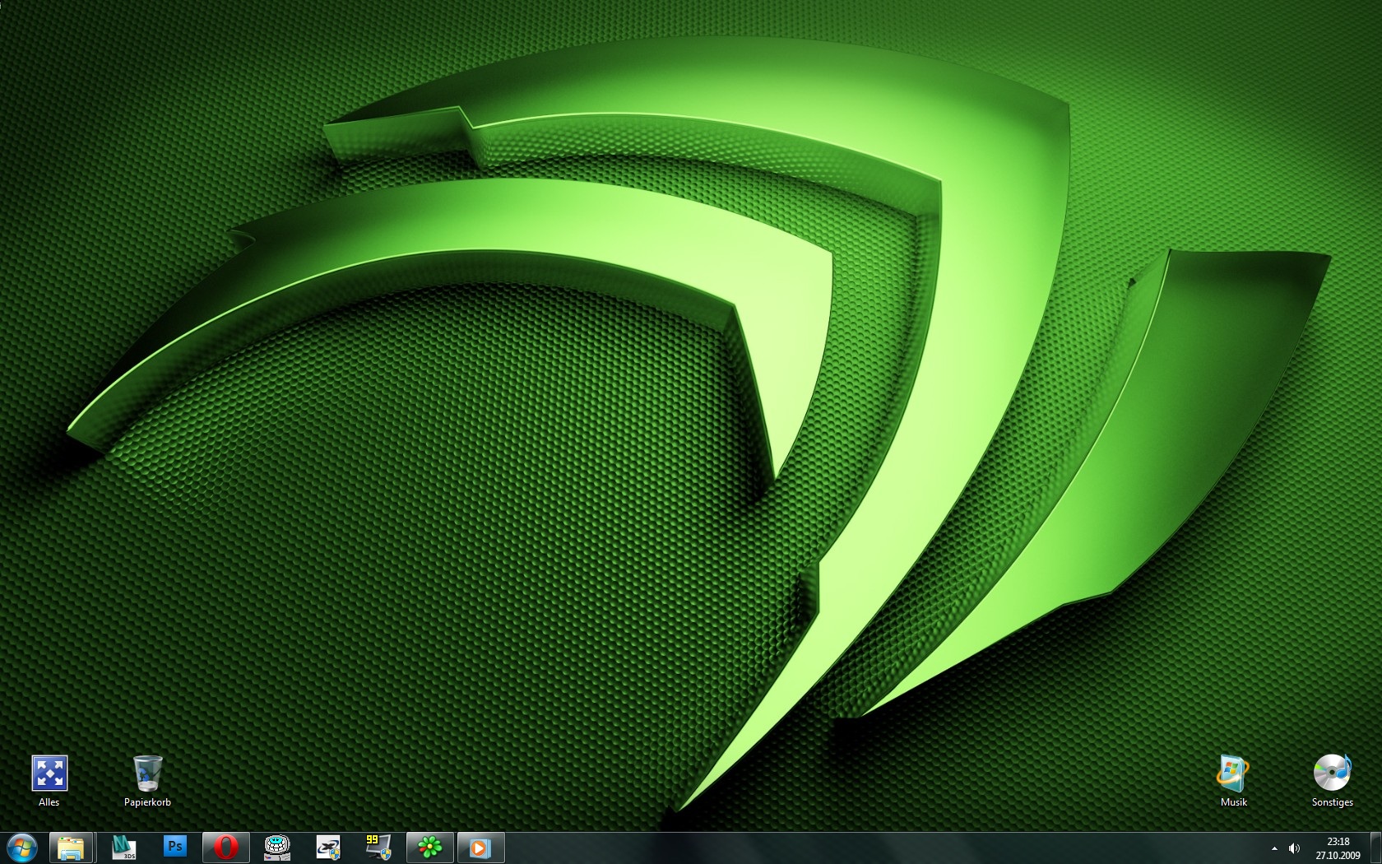1382x864 pixels.
Task: Open the volume speaker icon in the tray
Action: pos(1294,848)
